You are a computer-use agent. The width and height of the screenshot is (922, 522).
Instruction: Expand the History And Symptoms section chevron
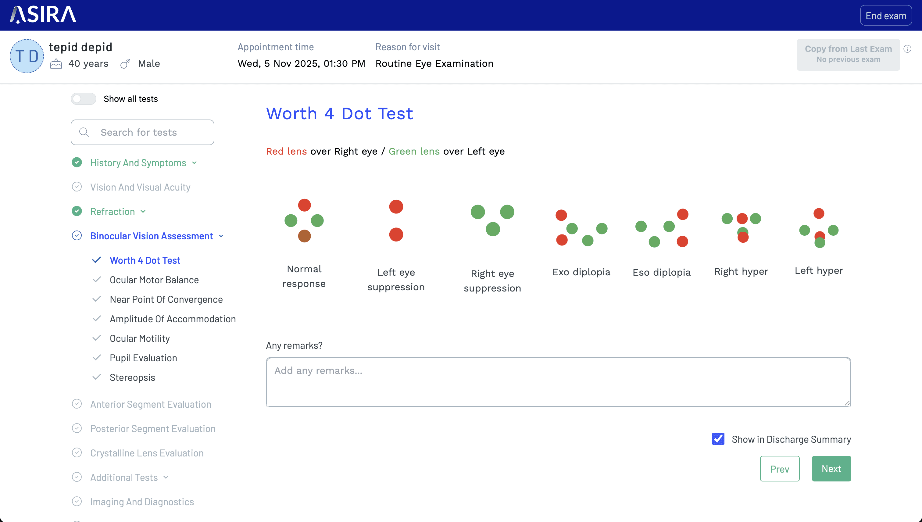tap(194, 163)
